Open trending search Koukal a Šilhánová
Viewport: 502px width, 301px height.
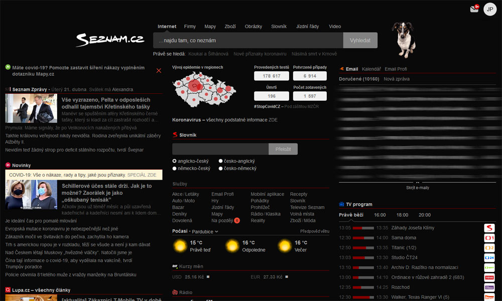[208, 54]
